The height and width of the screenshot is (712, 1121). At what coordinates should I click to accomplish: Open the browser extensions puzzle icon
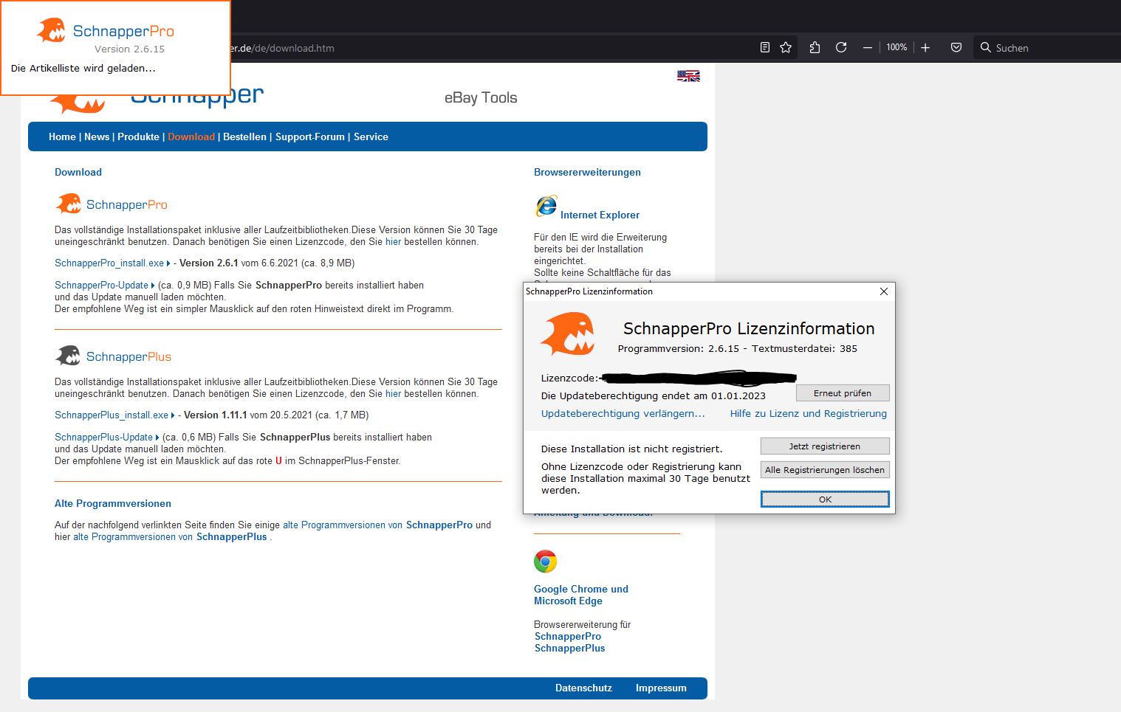(815, 47)
